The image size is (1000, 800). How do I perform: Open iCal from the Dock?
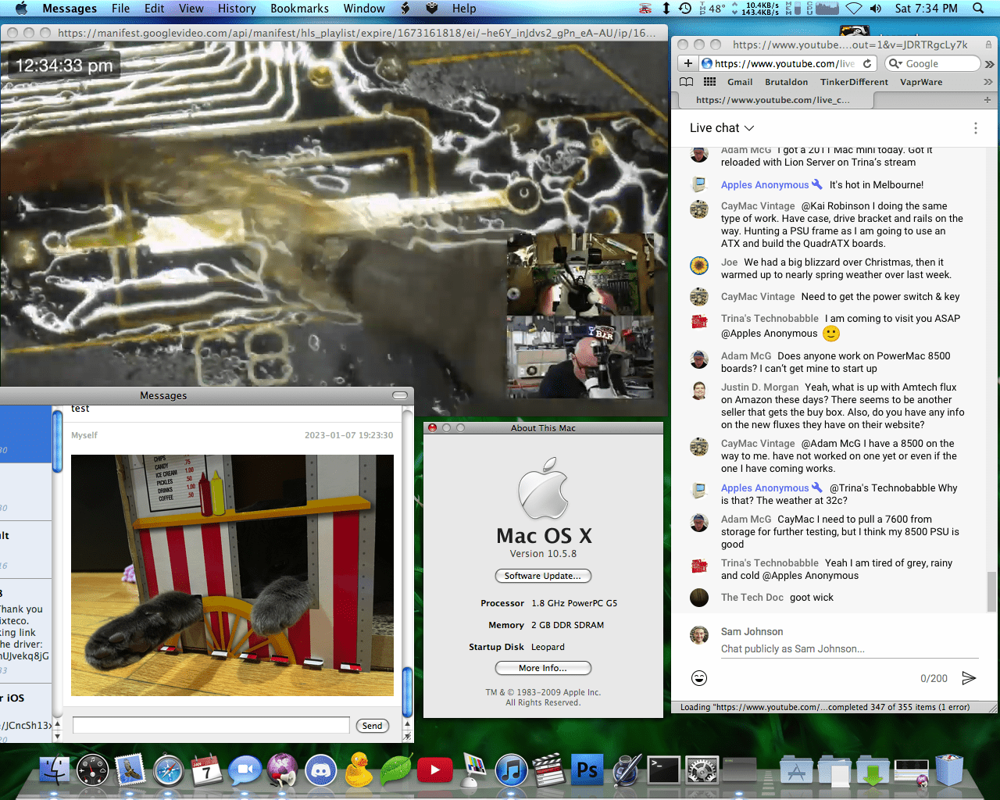(x=206, y=771)
